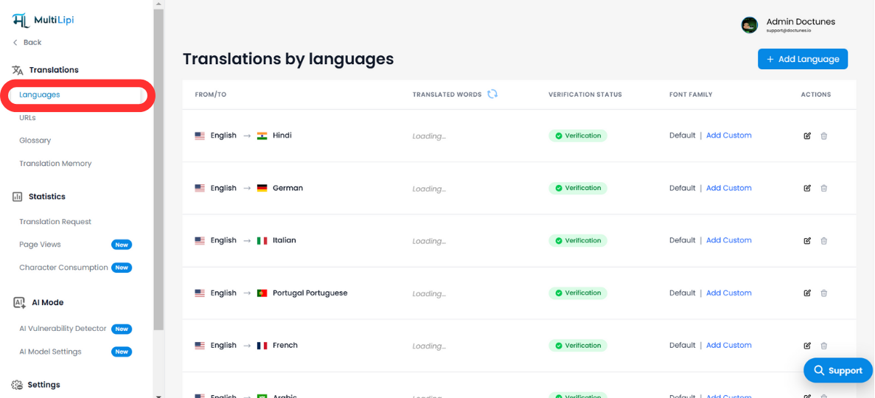
Task: Click the Add Language button
Action: [x=803, y=59]
